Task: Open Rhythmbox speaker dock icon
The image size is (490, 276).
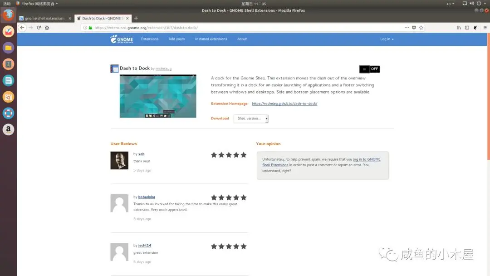Action: (x=9, y=64)
